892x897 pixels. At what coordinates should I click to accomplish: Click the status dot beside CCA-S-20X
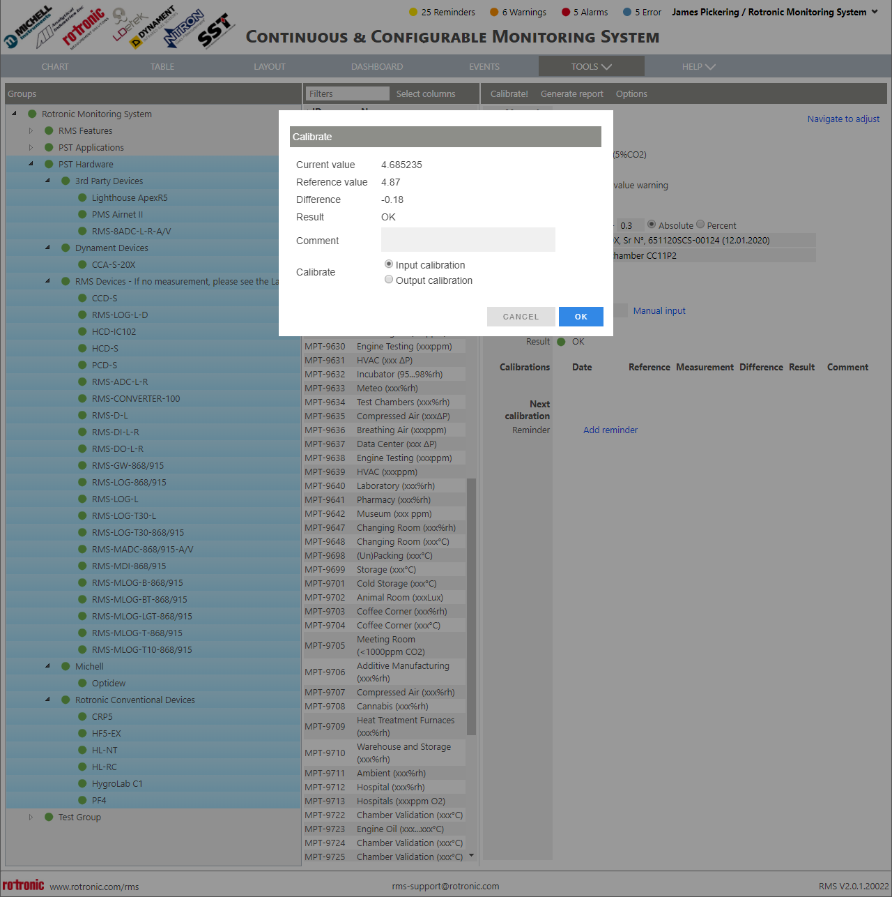(x=82, y=264)
